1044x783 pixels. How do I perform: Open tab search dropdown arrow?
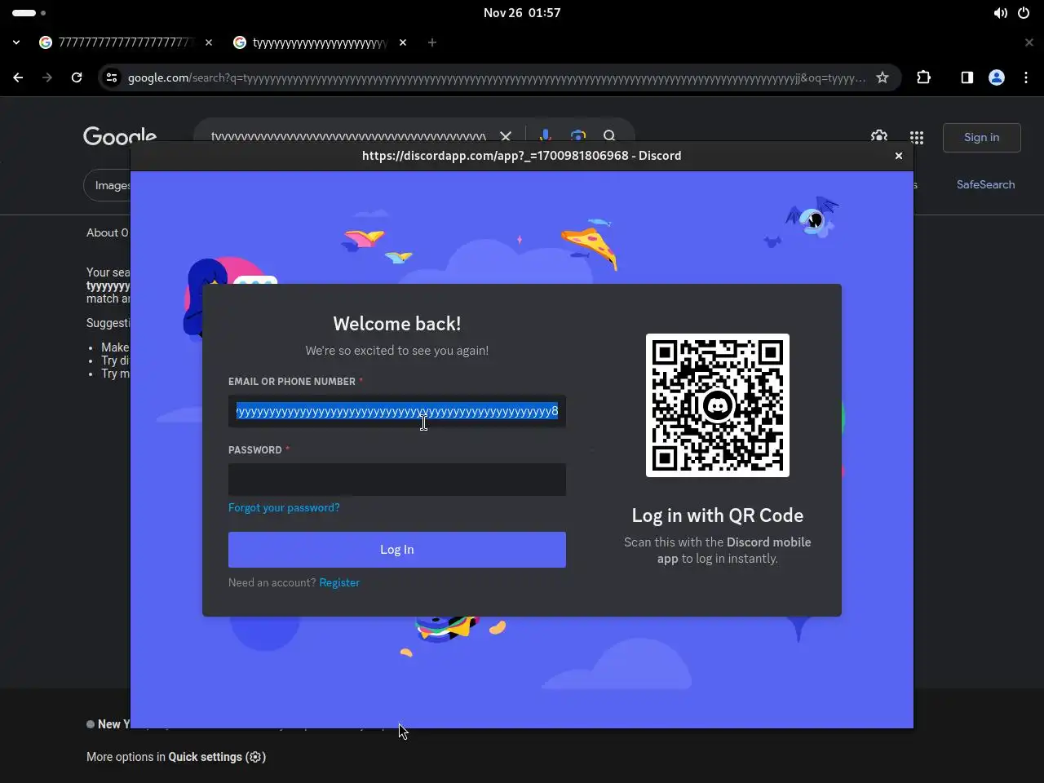click(x=16, y=42)
